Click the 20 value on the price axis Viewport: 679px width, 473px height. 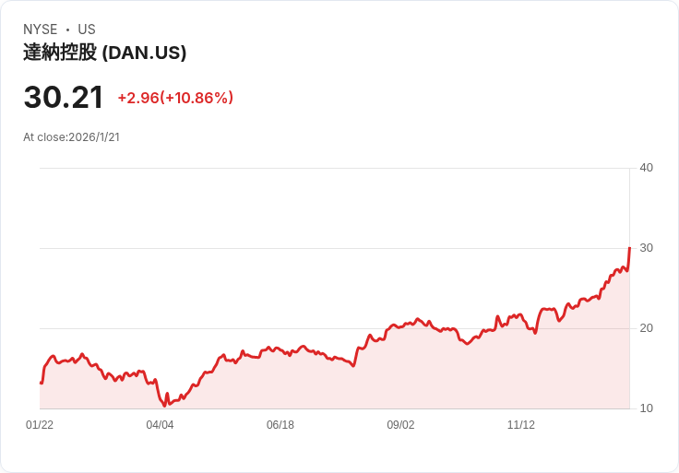coord(646,328)
